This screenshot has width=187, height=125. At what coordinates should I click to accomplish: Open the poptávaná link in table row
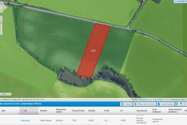tap(25, 120)
